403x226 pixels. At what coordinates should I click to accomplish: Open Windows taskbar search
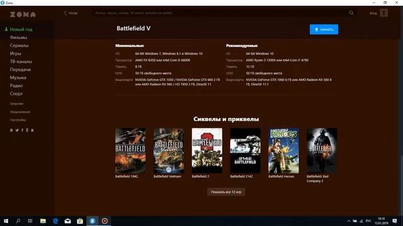point(18,221)
